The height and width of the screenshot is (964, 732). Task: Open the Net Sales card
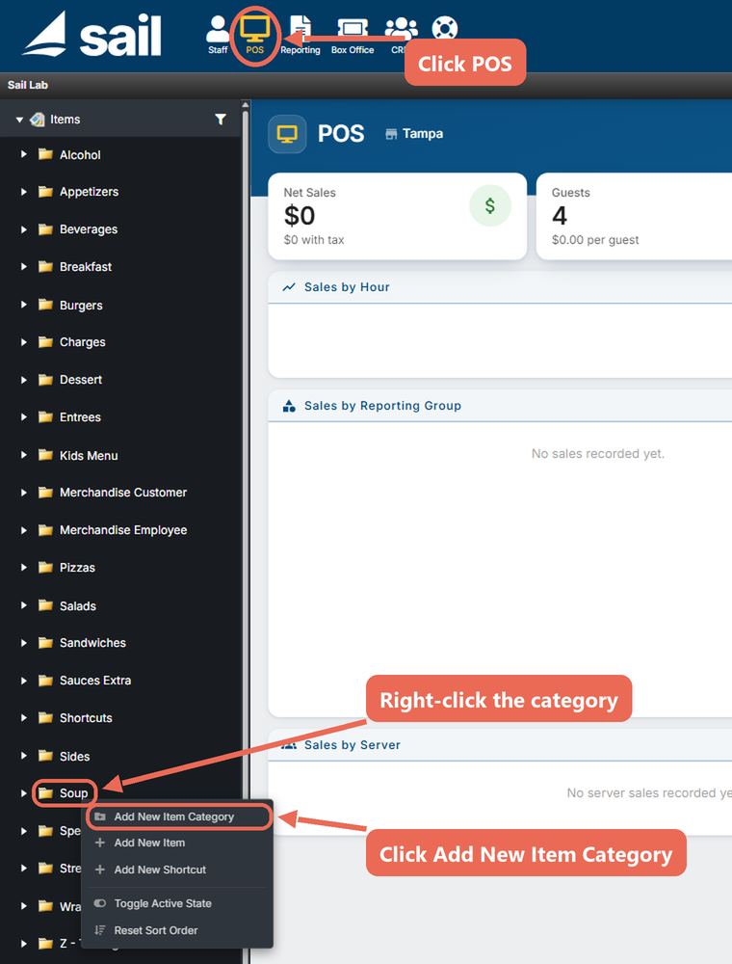398,216
